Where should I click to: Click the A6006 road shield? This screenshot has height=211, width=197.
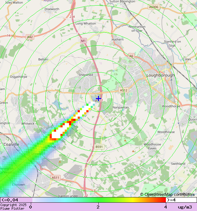154,7
